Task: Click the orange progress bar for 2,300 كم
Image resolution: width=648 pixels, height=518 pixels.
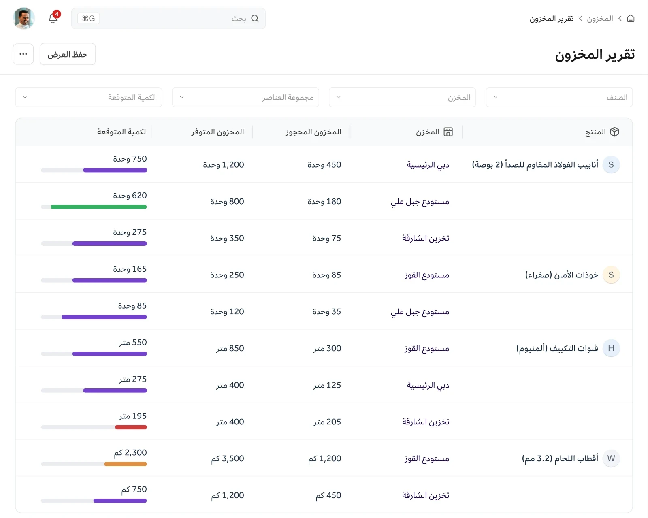Action: 126,464
